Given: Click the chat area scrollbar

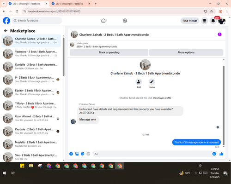Looking at the screenshot, I should [x=224, y=105].
